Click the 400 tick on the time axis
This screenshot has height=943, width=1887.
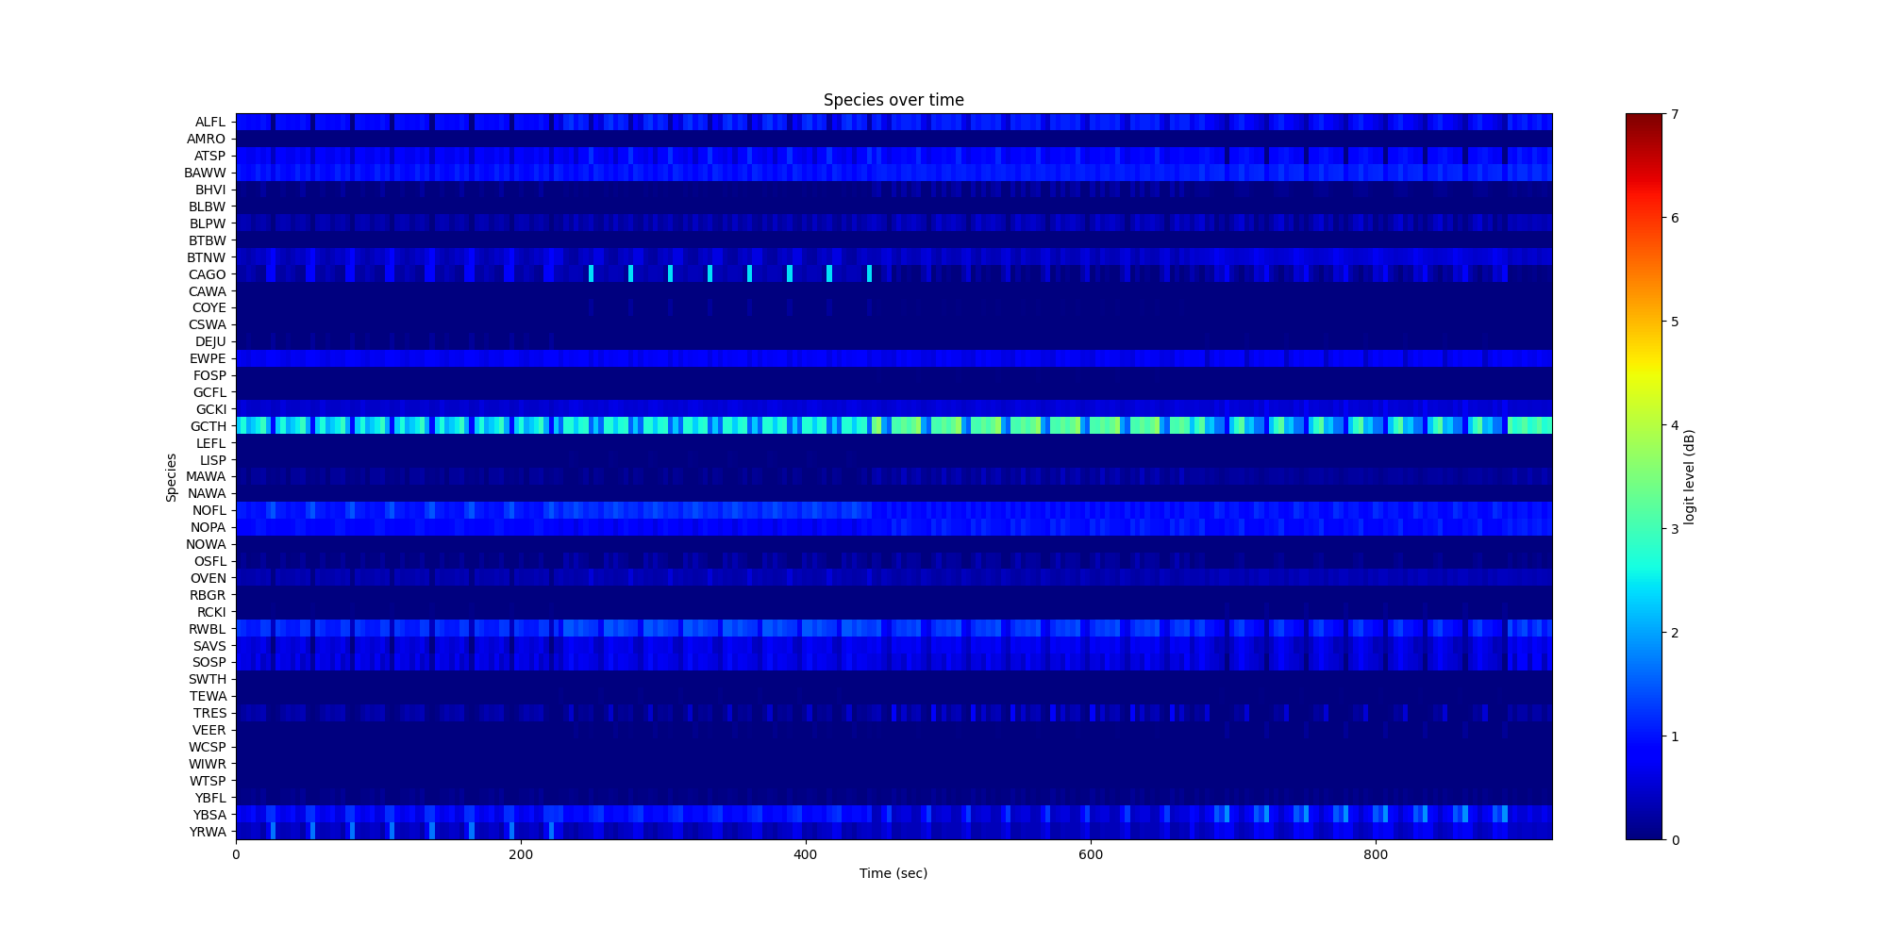805,854
